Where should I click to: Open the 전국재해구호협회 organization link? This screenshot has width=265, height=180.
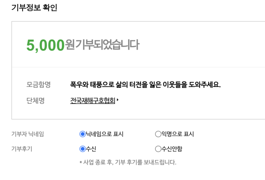[92, 101]
